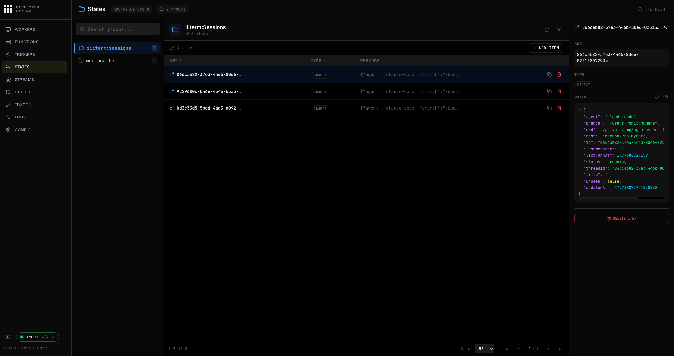Click the 866cab82 row preview text
This screenshot has width=674, height=356.
409,75
